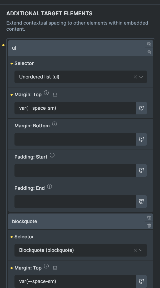Open CSS variable picker for Padding End
The width and height of the screenshot is (160, 288).
tap(141, 202)
